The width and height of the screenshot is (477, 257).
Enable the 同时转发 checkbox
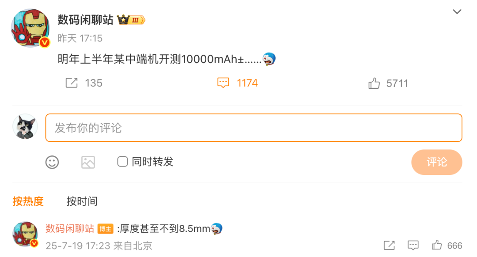122,162
